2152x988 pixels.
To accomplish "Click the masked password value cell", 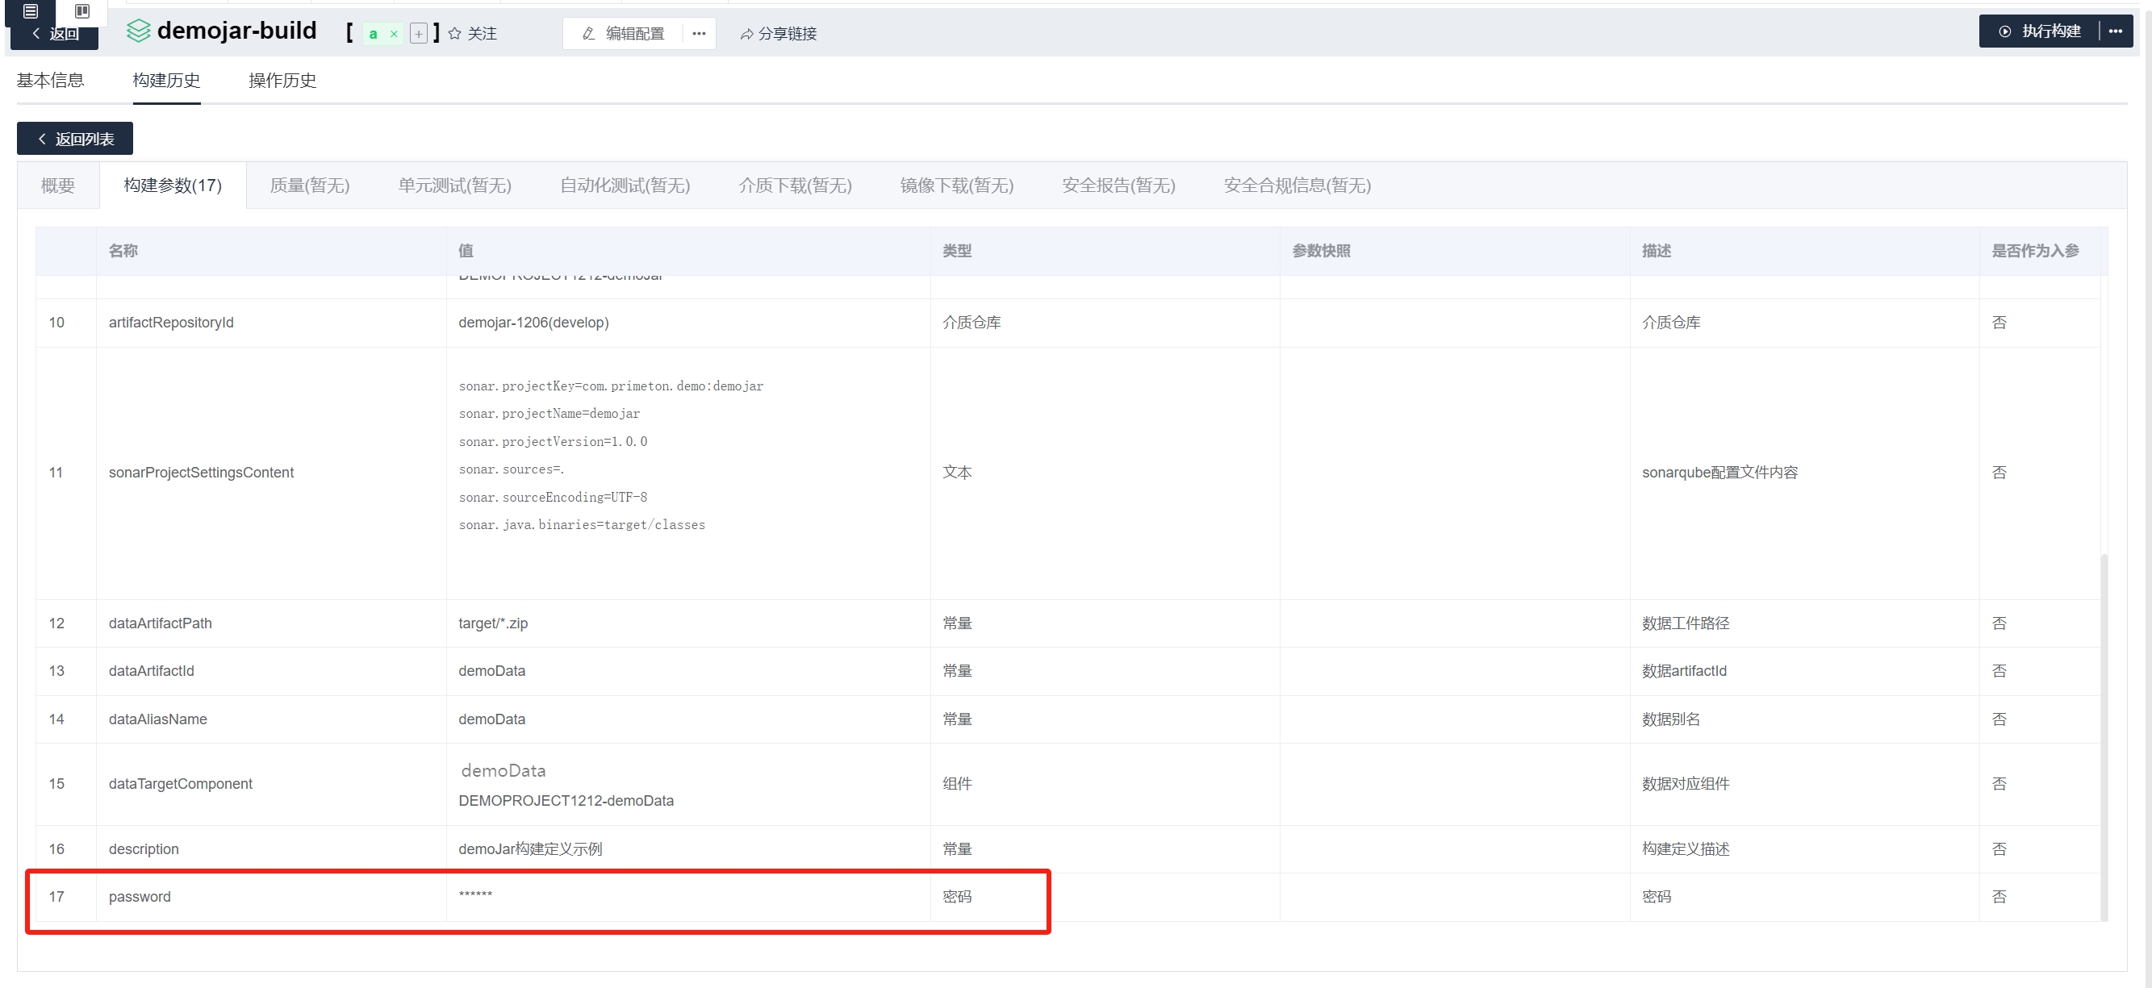I will [475, 896].
